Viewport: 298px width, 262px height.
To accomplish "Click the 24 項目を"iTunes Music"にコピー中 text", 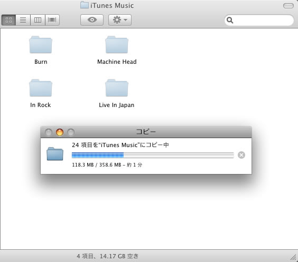I will (120, 145).
